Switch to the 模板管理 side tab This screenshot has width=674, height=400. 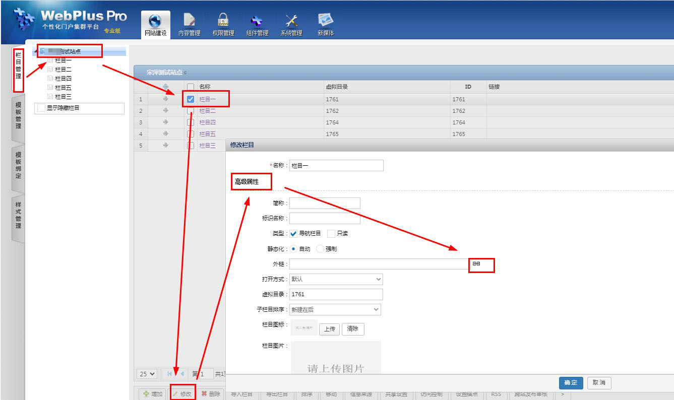[x=18, y=116]
